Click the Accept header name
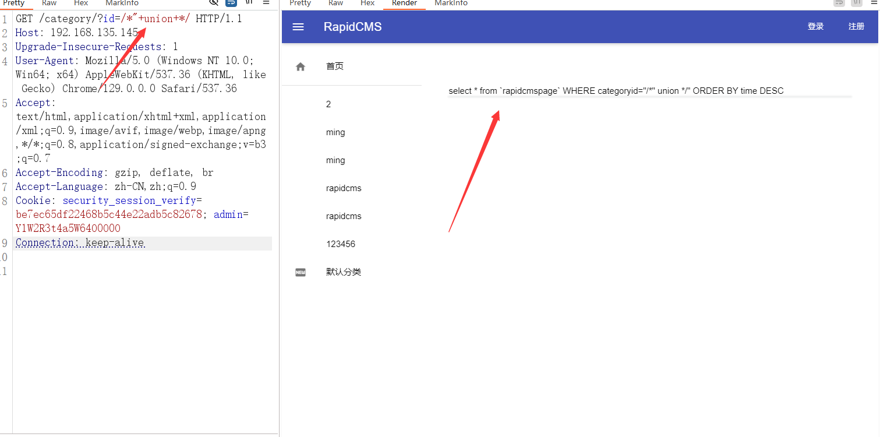Viewport: 880px width, 437px height. (x=33, y=103)
